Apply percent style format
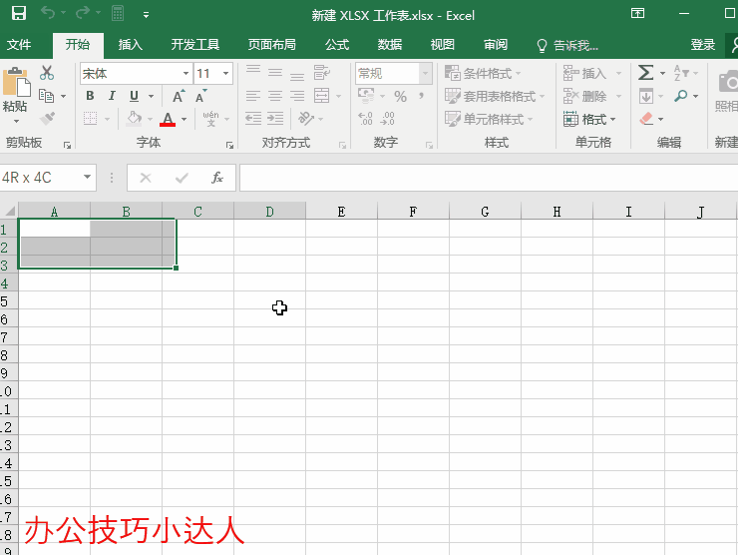 tap(401, 96)
